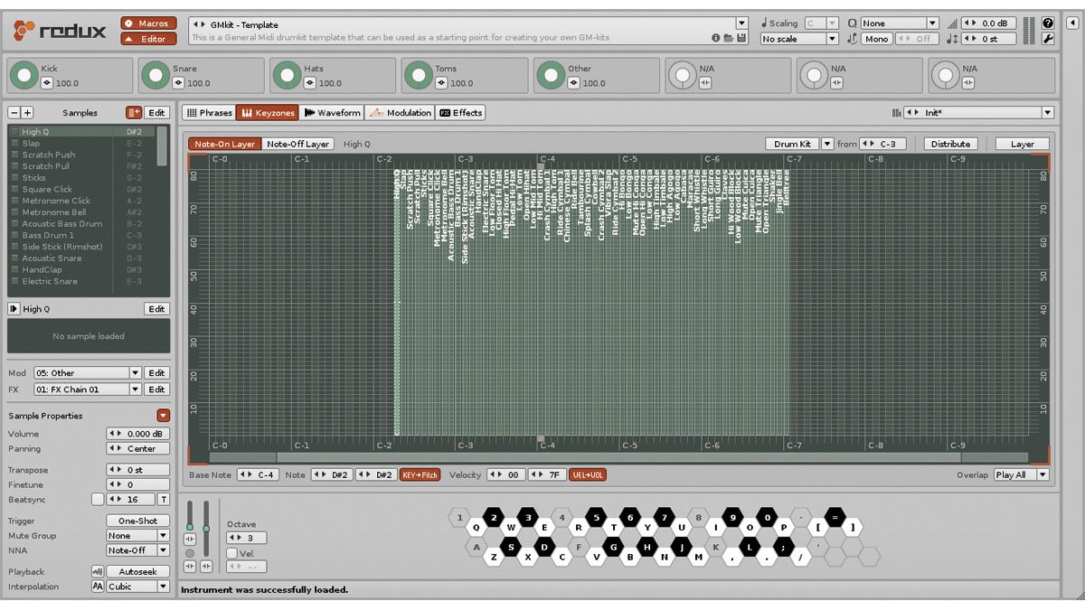Click the load instrument folder icon

pos(729,39)
